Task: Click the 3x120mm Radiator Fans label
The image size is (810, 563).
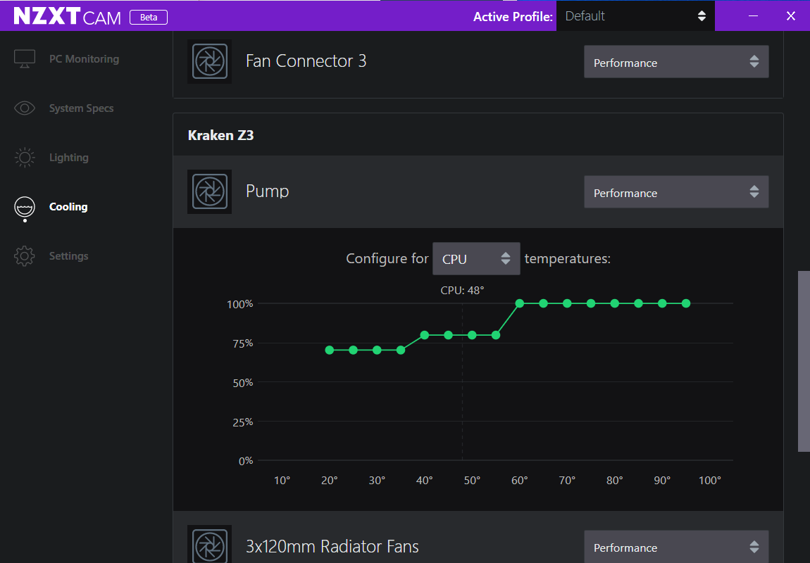Action: 332,546
